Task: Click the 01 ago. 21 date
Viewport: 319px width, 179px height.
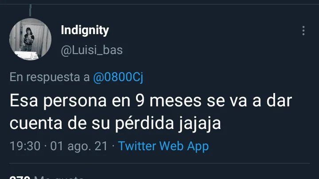Action: coord(79,146)
